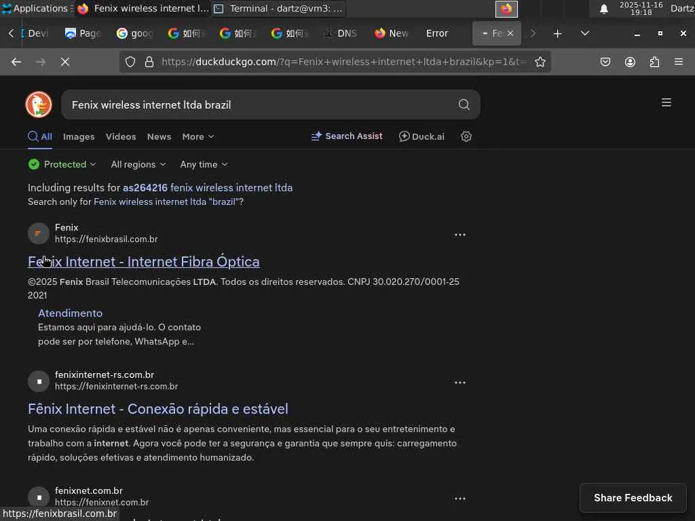Viewport: 695px width, 521px height.
Task: Select the All search tab
Action: [40, 137]
